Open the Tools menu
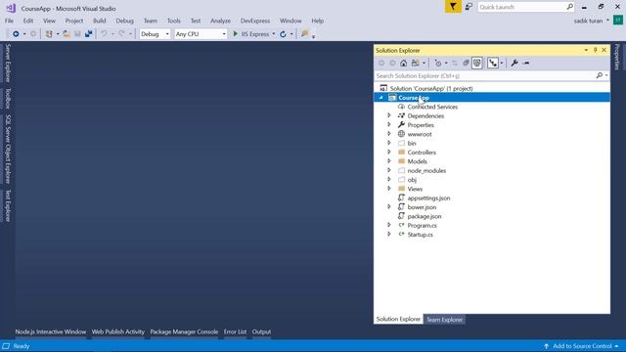This screenshot has width=626, height=352. point(174,21)
